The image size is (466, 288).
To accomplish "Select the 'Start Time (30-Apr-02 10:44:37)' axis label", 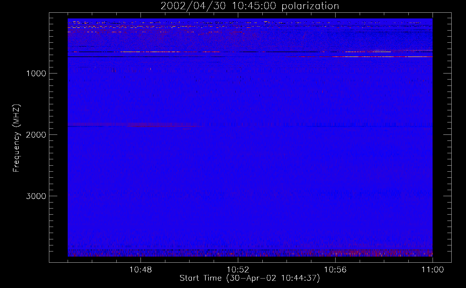I will pyautogui.click(x=250, y=278).
